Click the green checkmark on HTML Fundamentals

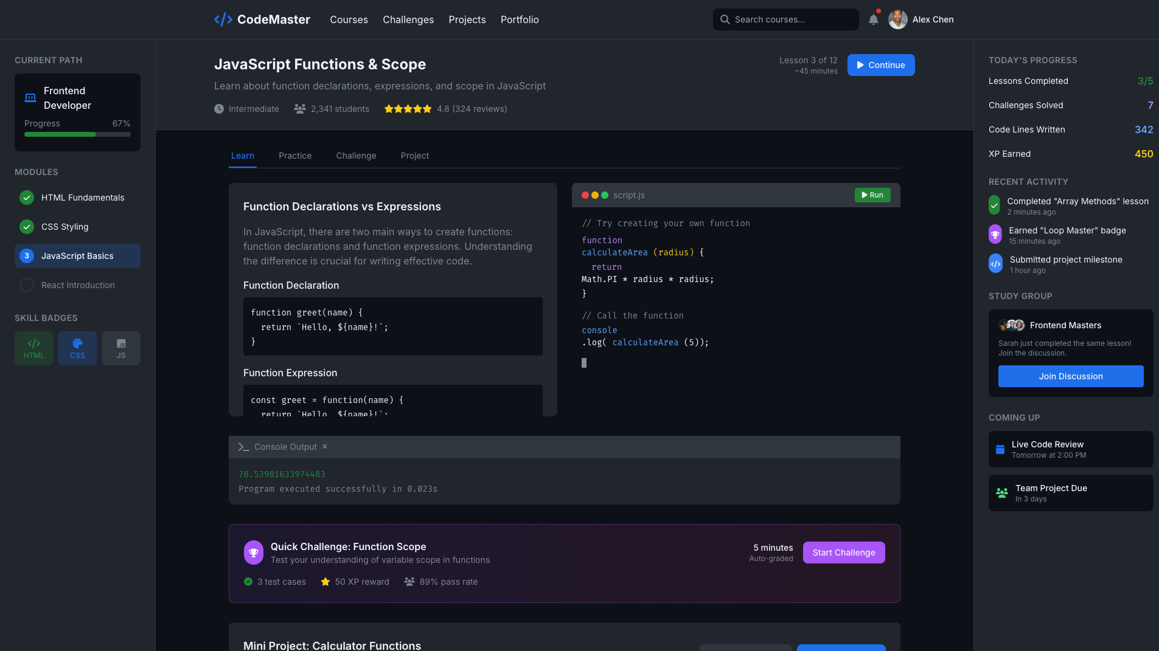pyautogui.click(x=26, y=197)
